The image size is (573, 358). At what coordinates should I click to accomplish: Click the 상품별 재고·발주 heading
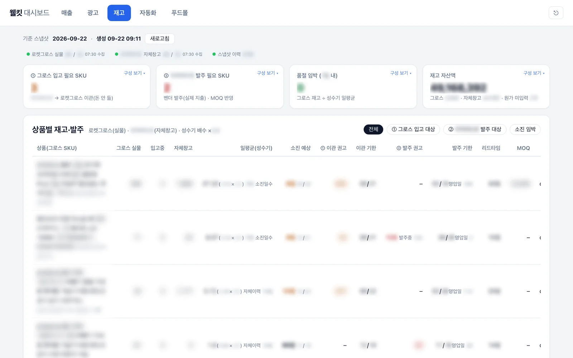click(x=58, y=130)
